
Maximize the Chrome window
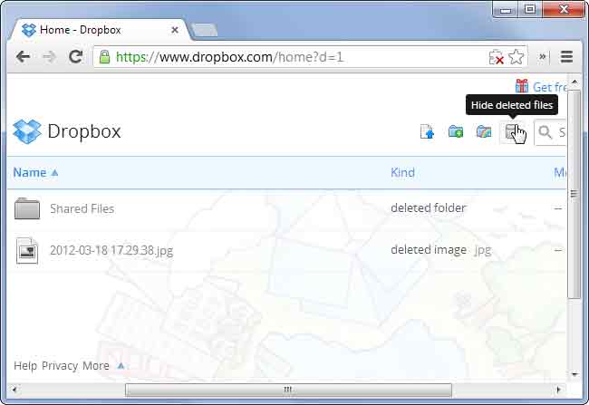[530, 9]
